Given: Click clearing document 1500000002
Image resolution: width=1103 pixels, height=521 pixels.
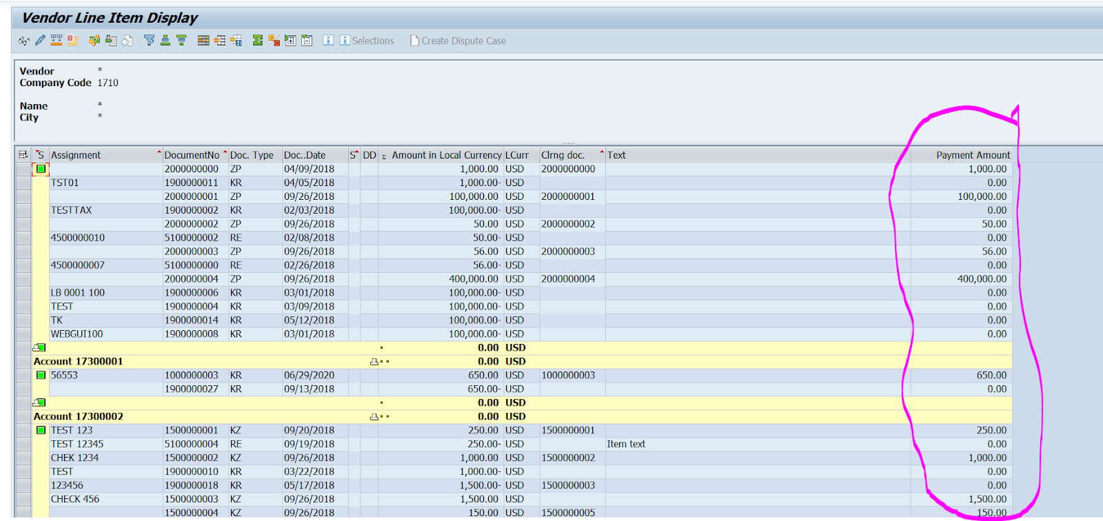Looking at the screenshot, I should (x=568, y=458).
